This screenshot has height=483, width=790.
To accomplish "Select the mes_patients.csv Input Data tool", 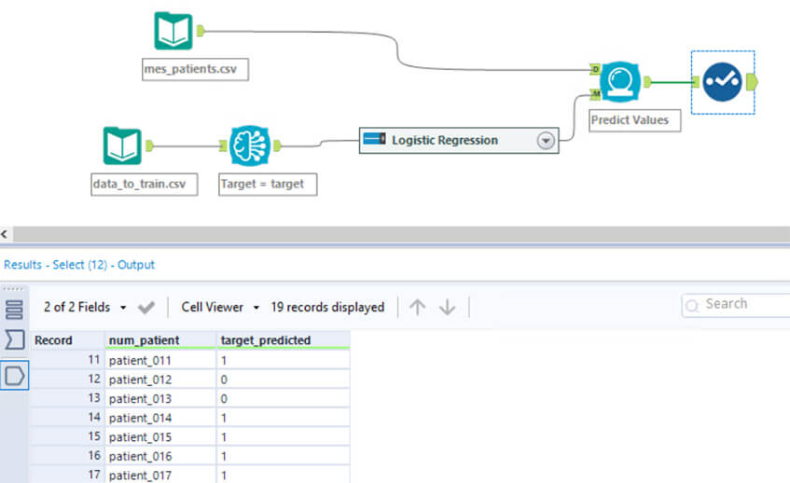I will point(173,31).
